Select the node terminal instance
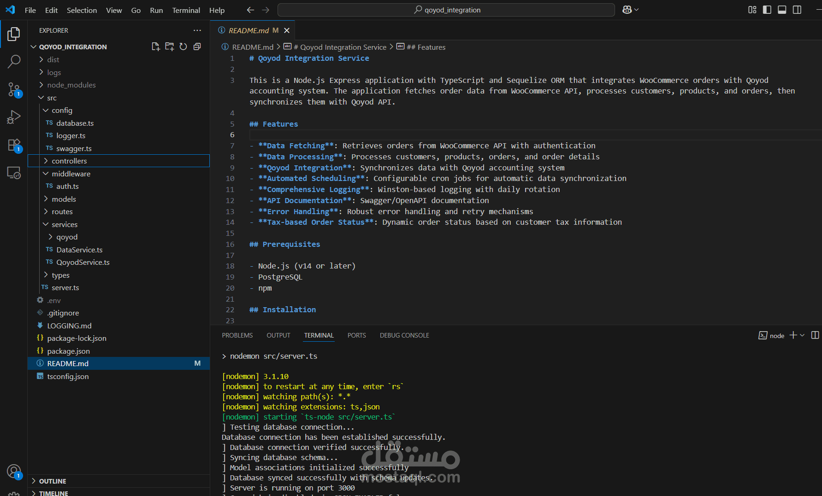Image resolution: width=822 pixels, height=496 pixels. [x=772, y=335]
